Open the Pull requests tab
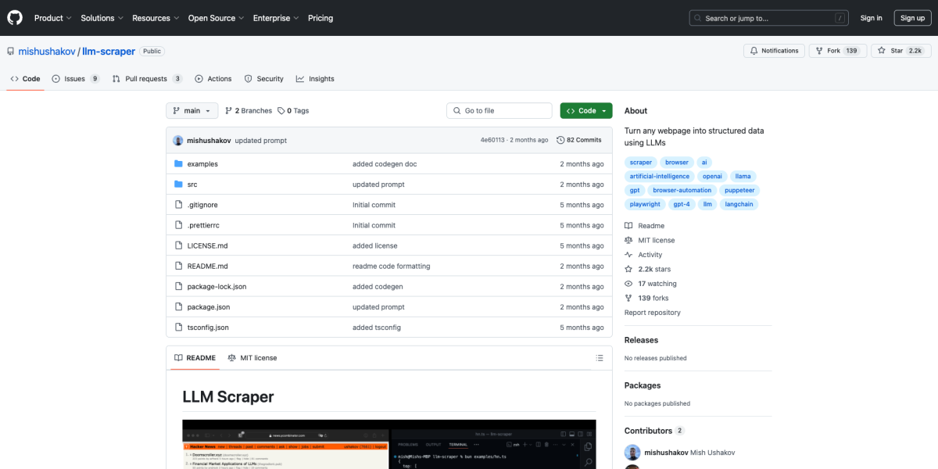938x469 pixels. [147, 79]
